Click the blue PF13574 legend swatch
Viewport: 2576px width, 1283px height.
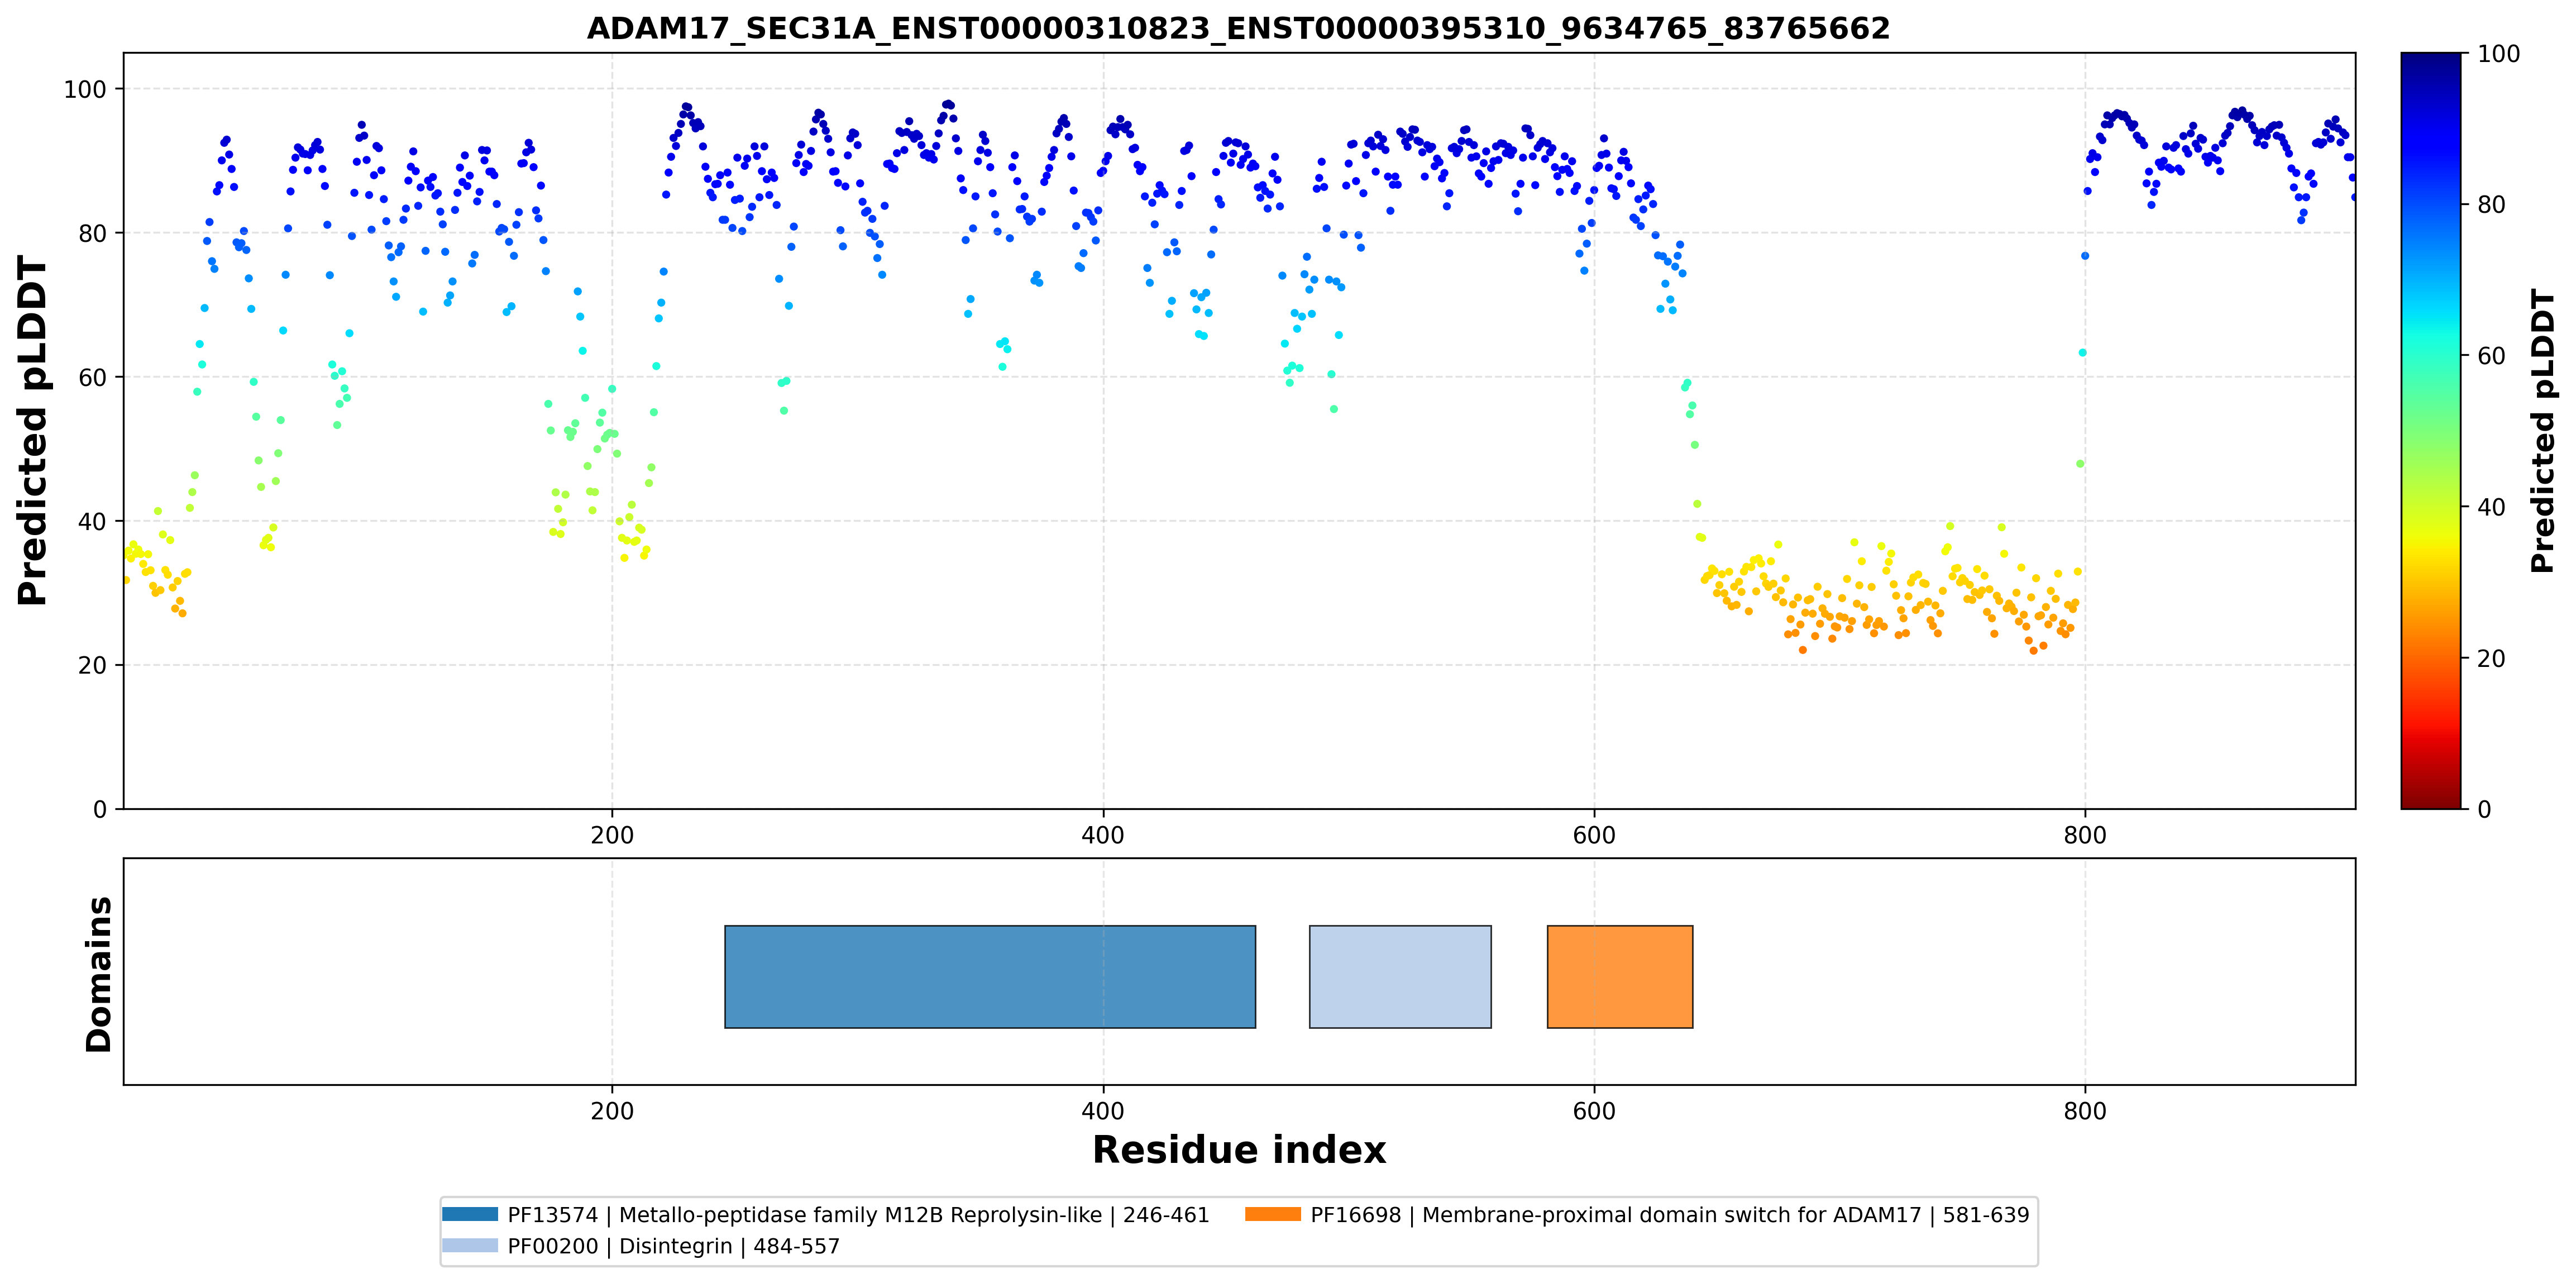[x=470, y=1214]
